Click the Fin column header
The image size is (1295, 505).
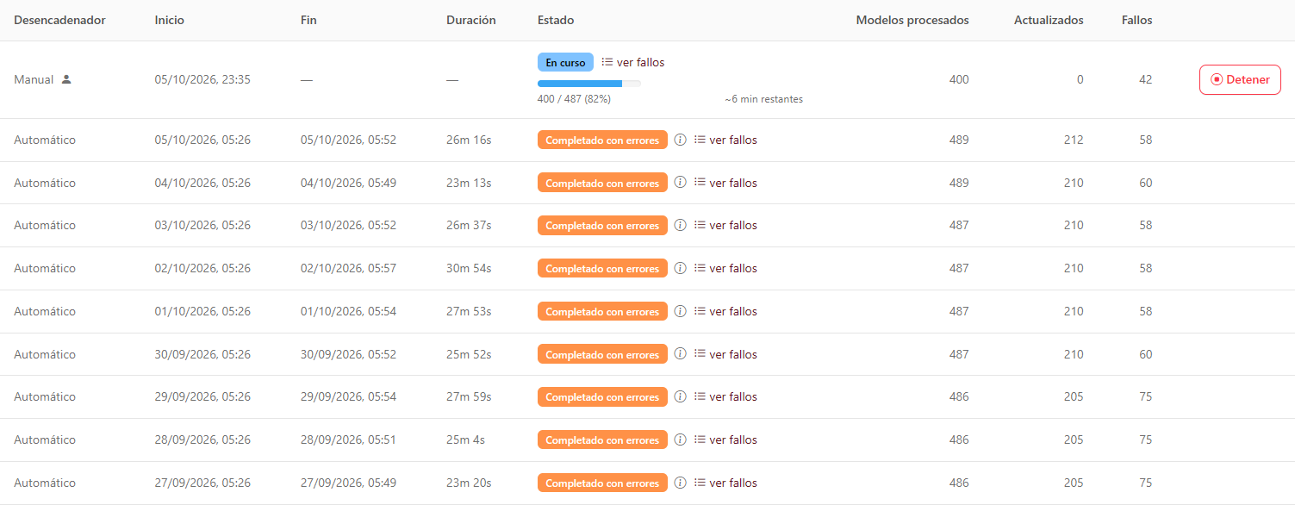(x=308, y=20)
